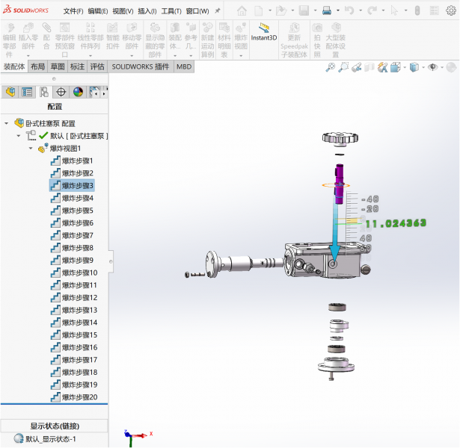The width and height of the screenshot is (460, 448).
Task: Collapse the 爆炸视图1 tree node
Action: [x=31, y=149]
